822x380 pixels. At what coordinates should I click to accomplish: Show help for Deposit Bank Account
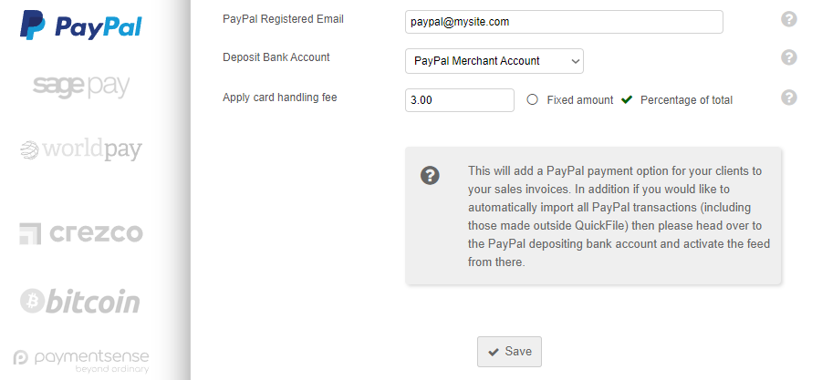coord(789,57)
